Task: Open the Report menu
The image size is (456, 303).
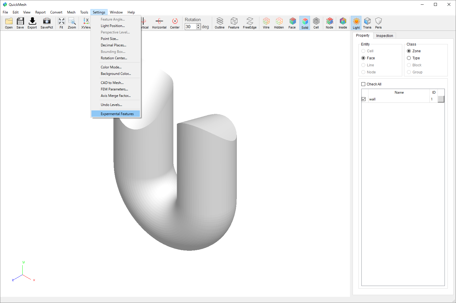Action: (x=41, y=12)
